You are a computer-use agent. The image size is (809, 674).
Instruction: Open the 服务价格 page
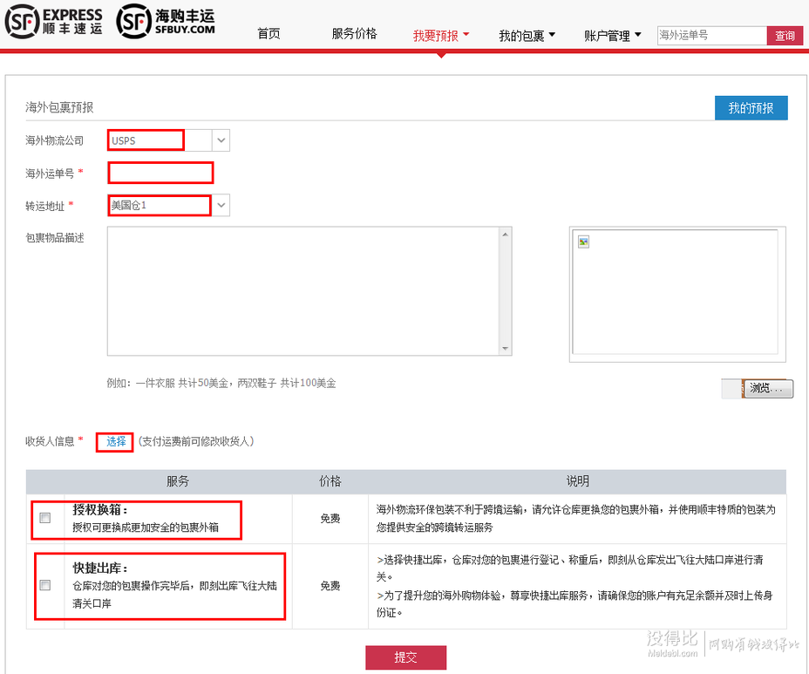[354, 34]
